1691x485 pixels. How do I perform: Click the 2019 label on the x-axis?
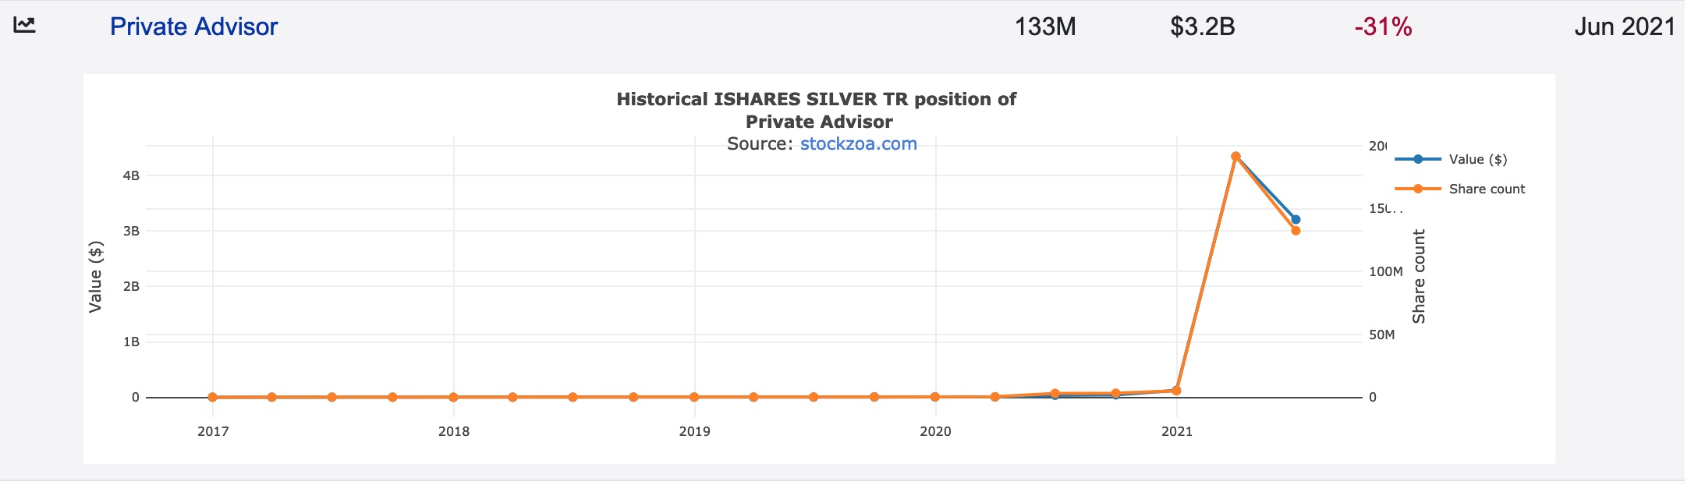coord(695,431)
